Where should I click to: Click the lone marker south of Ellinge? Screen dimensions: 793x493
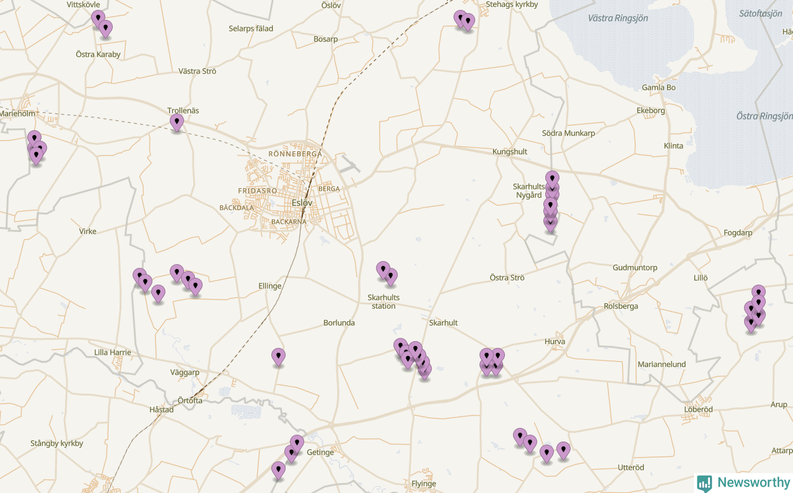[x=279, y=357]
